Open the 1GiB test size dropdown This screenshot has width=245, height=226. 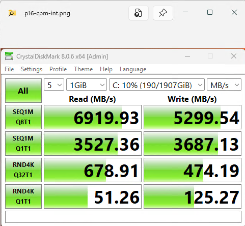87,84
